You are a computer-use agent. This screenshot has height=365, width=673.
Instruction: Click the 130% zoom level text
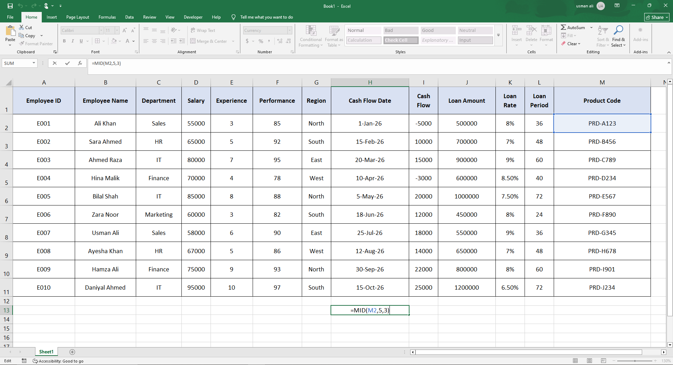coord(666,361)
